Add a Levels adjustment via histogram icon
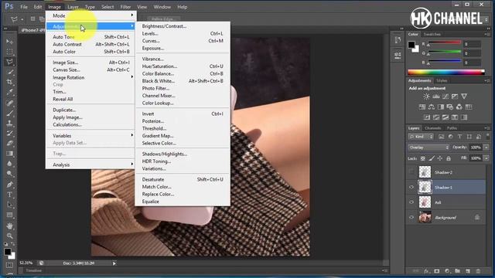Viewport: 495px width, 278px height. [x=436, y=97]
